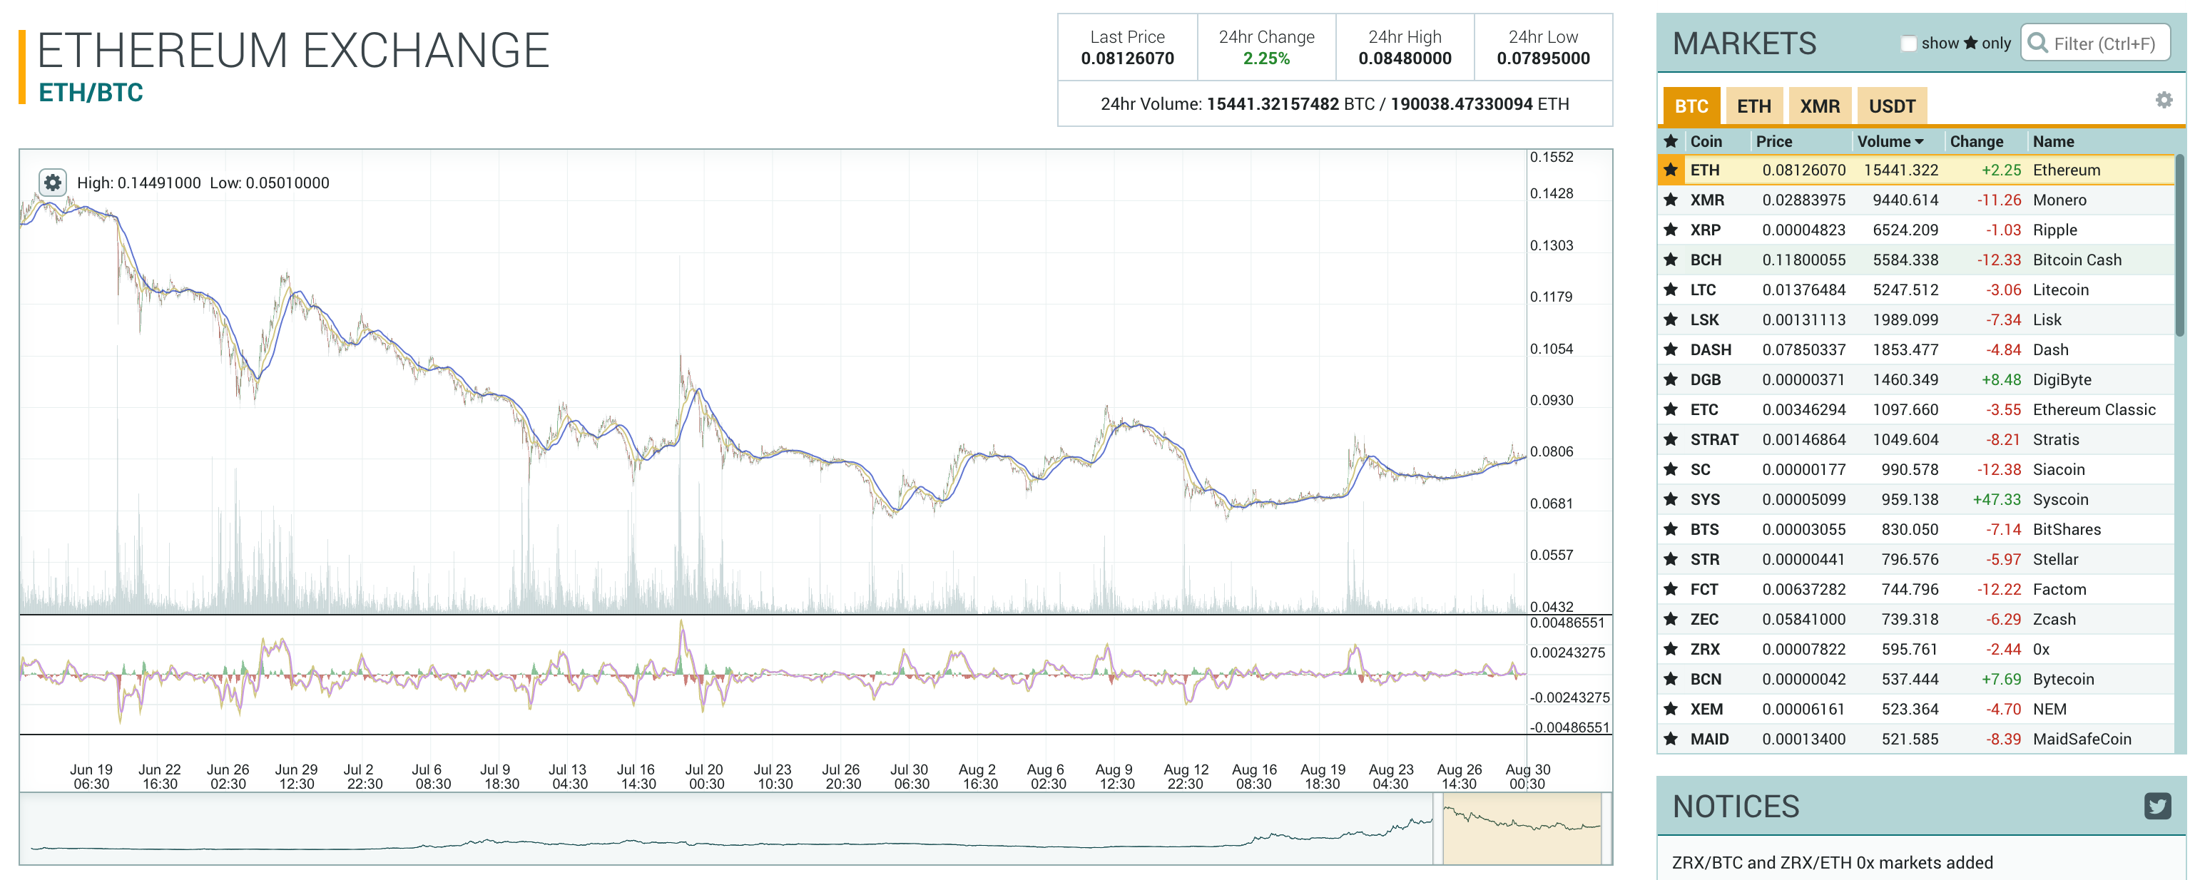Toggle favorite star for Monero XMR
This screenshot has height=880, width=2200.
pyautogui.click(x=1671, y=200)
